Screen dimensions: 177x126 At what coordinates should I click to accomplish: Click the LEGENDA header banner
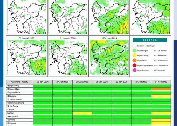[x=150, y=40]
